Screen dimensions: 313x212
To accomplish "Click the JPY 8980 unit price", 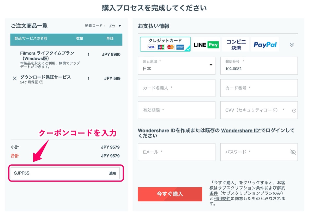I will pyautogui.click(x=111, y=54).
